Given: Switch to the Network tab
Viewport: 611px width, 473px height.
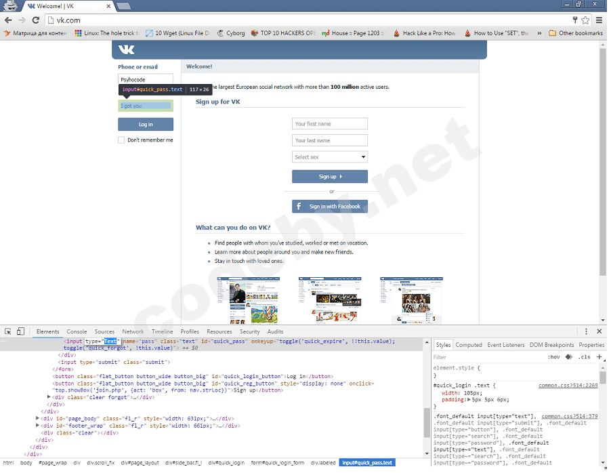Looking at the screenshot, I should click(x=133, y=331).
